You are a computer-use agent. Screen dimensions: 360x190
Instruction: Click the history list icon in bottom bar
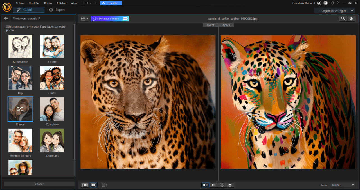(x=104, y=185)
